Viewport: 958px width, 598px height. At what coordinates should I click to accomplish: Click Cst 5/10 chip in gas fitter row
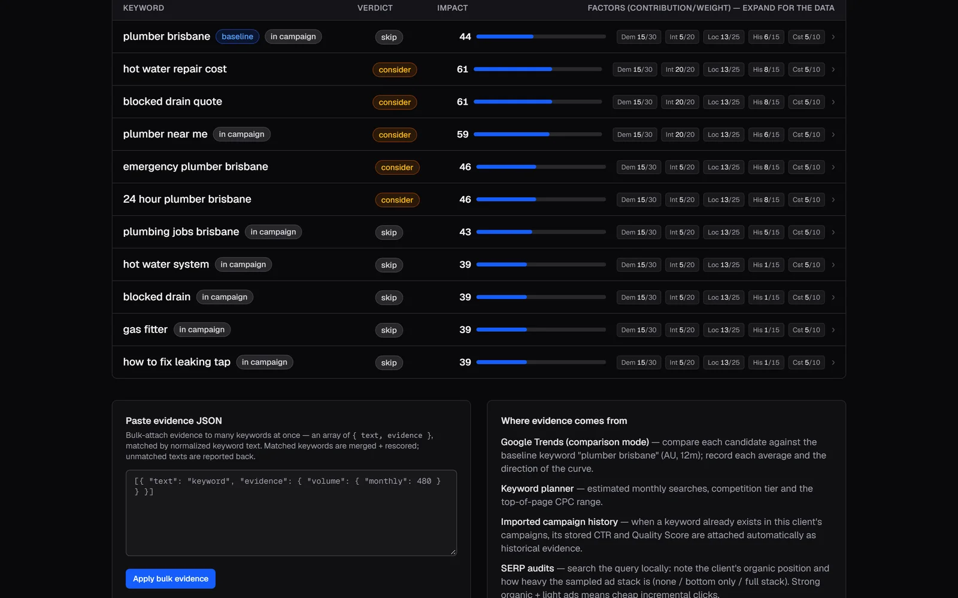click(806, 330)
